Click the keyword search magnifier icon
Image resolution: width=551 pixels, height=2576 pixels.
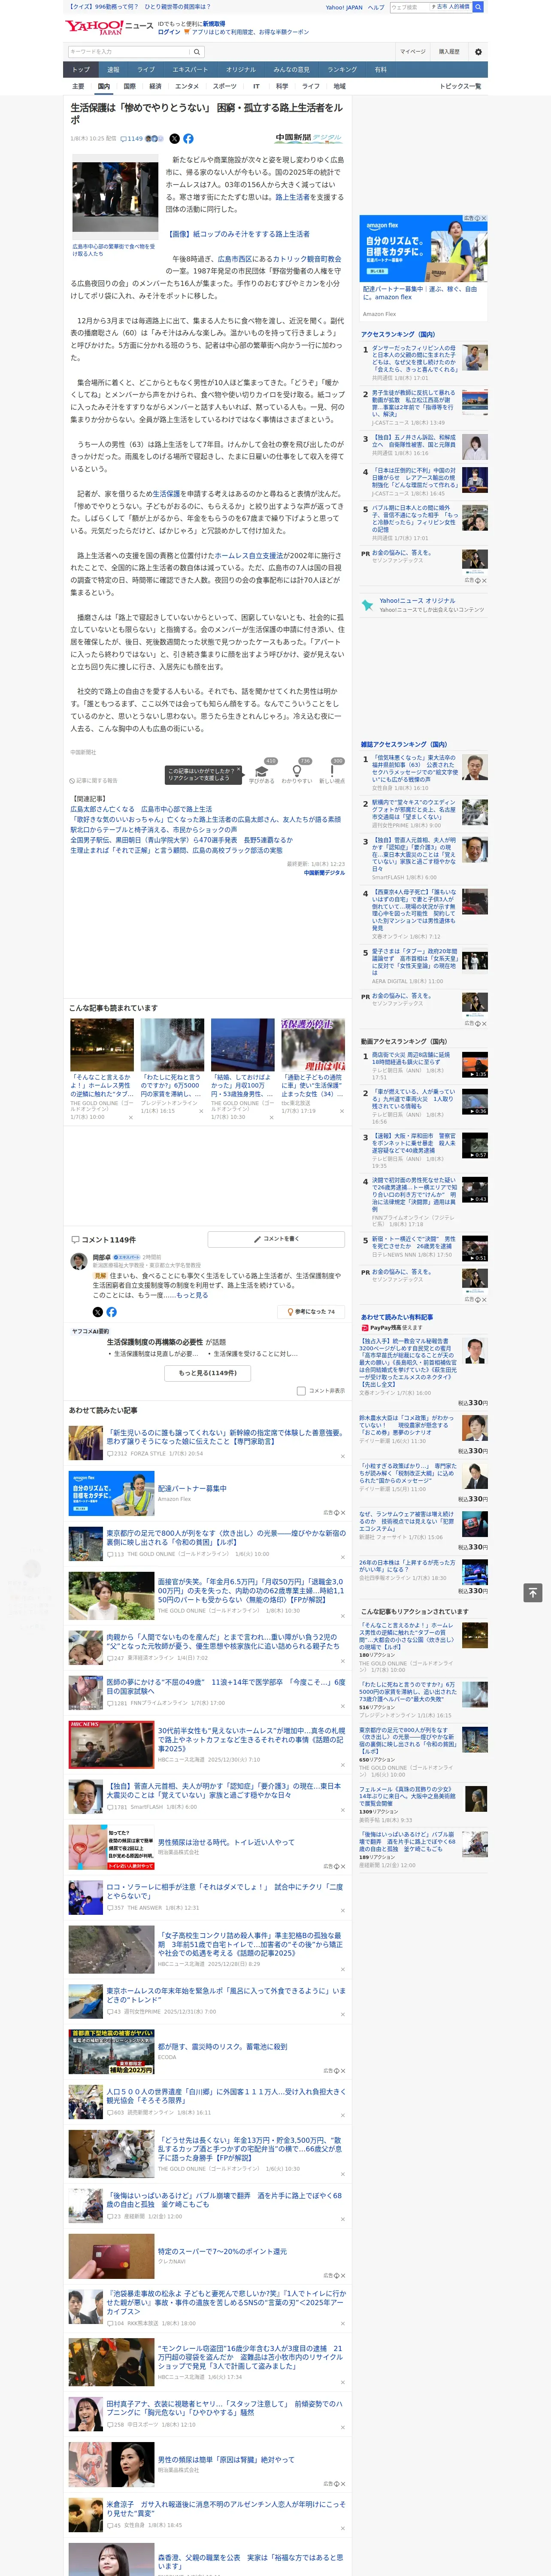pos(197,52)
